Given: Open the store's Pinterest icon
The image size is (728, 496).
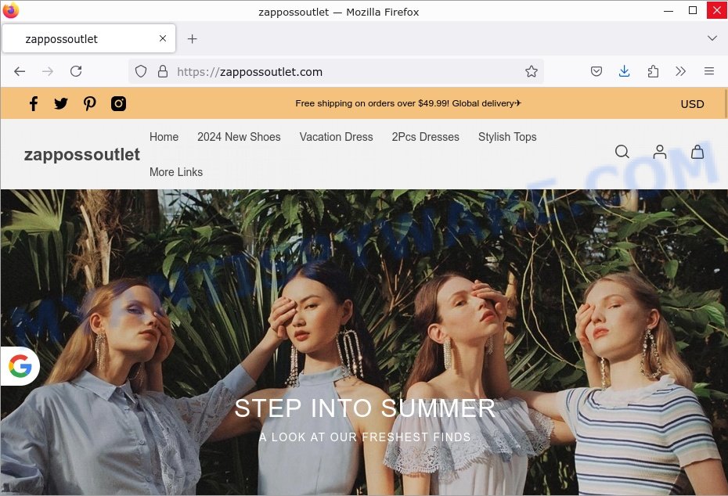Looking at the screenshot, I should point(89,103).
